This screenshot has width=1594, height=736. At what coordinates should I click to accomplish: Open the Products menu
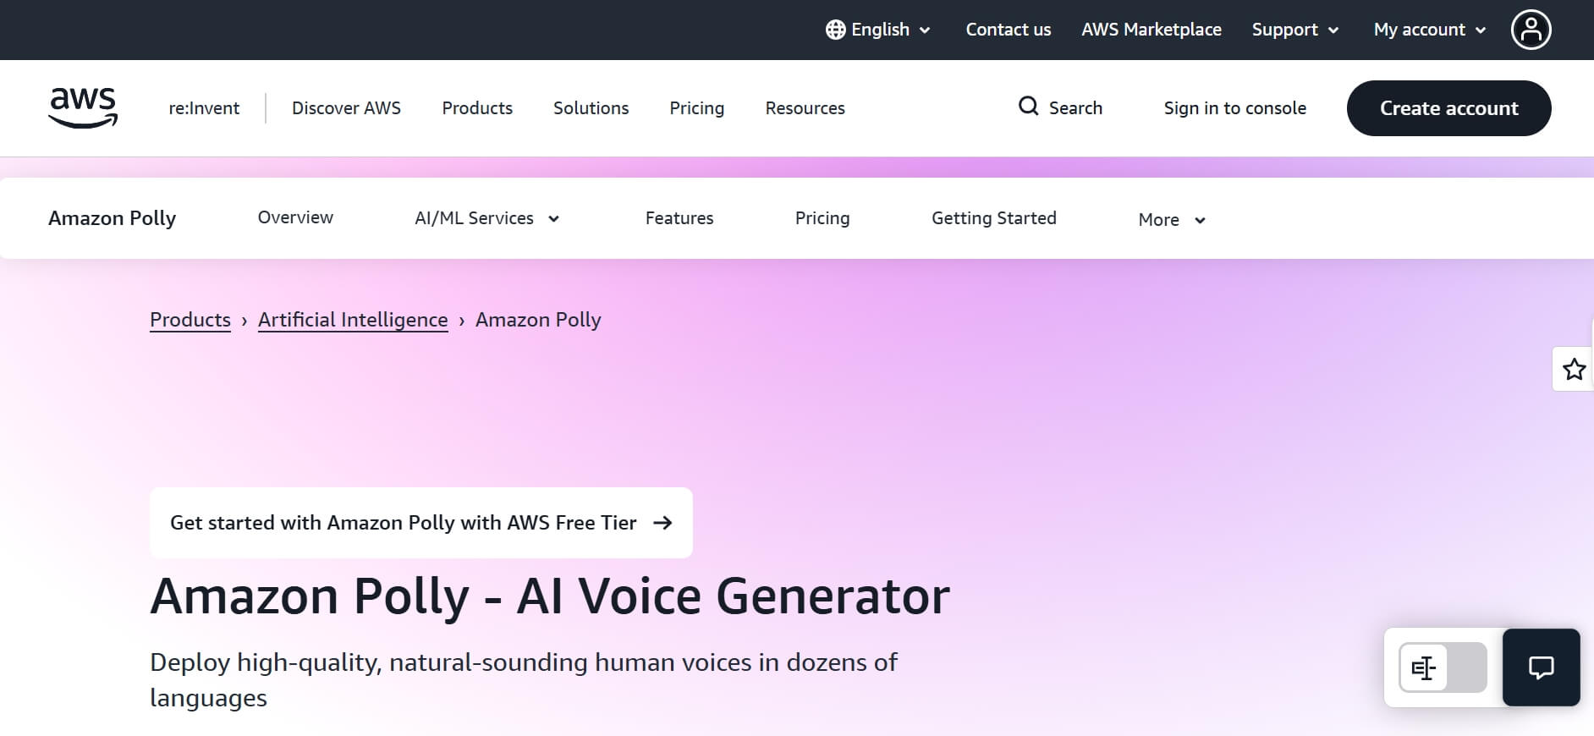(x=477, y=108)
